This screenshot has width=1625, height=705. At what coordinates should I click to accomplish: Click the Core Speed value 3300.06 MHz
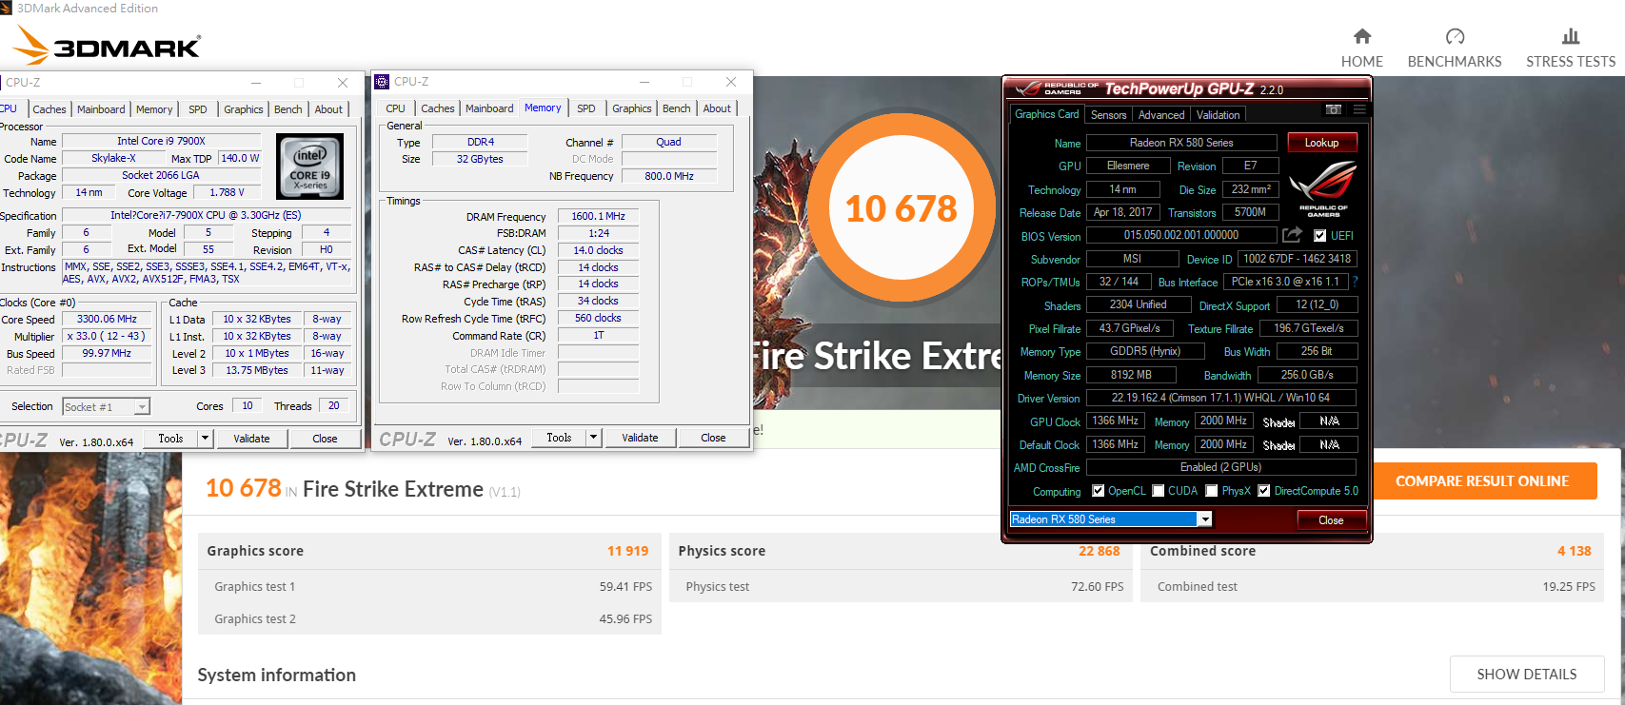click(x=107, y=319)
